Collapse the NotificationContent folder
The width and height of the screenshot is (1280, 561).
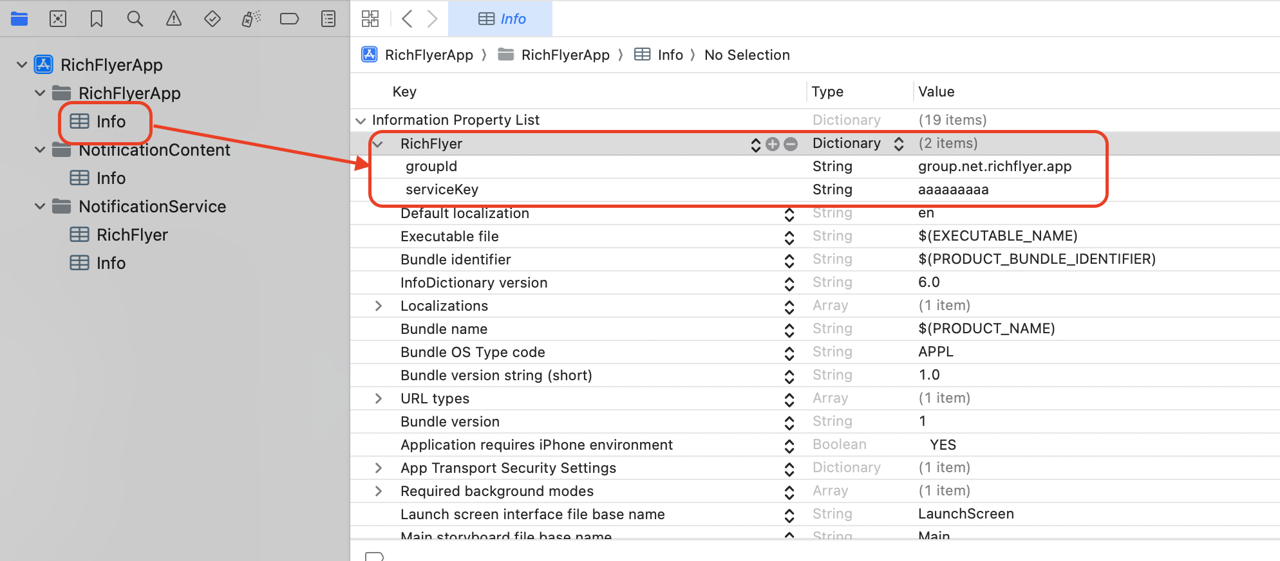point(40,150)
